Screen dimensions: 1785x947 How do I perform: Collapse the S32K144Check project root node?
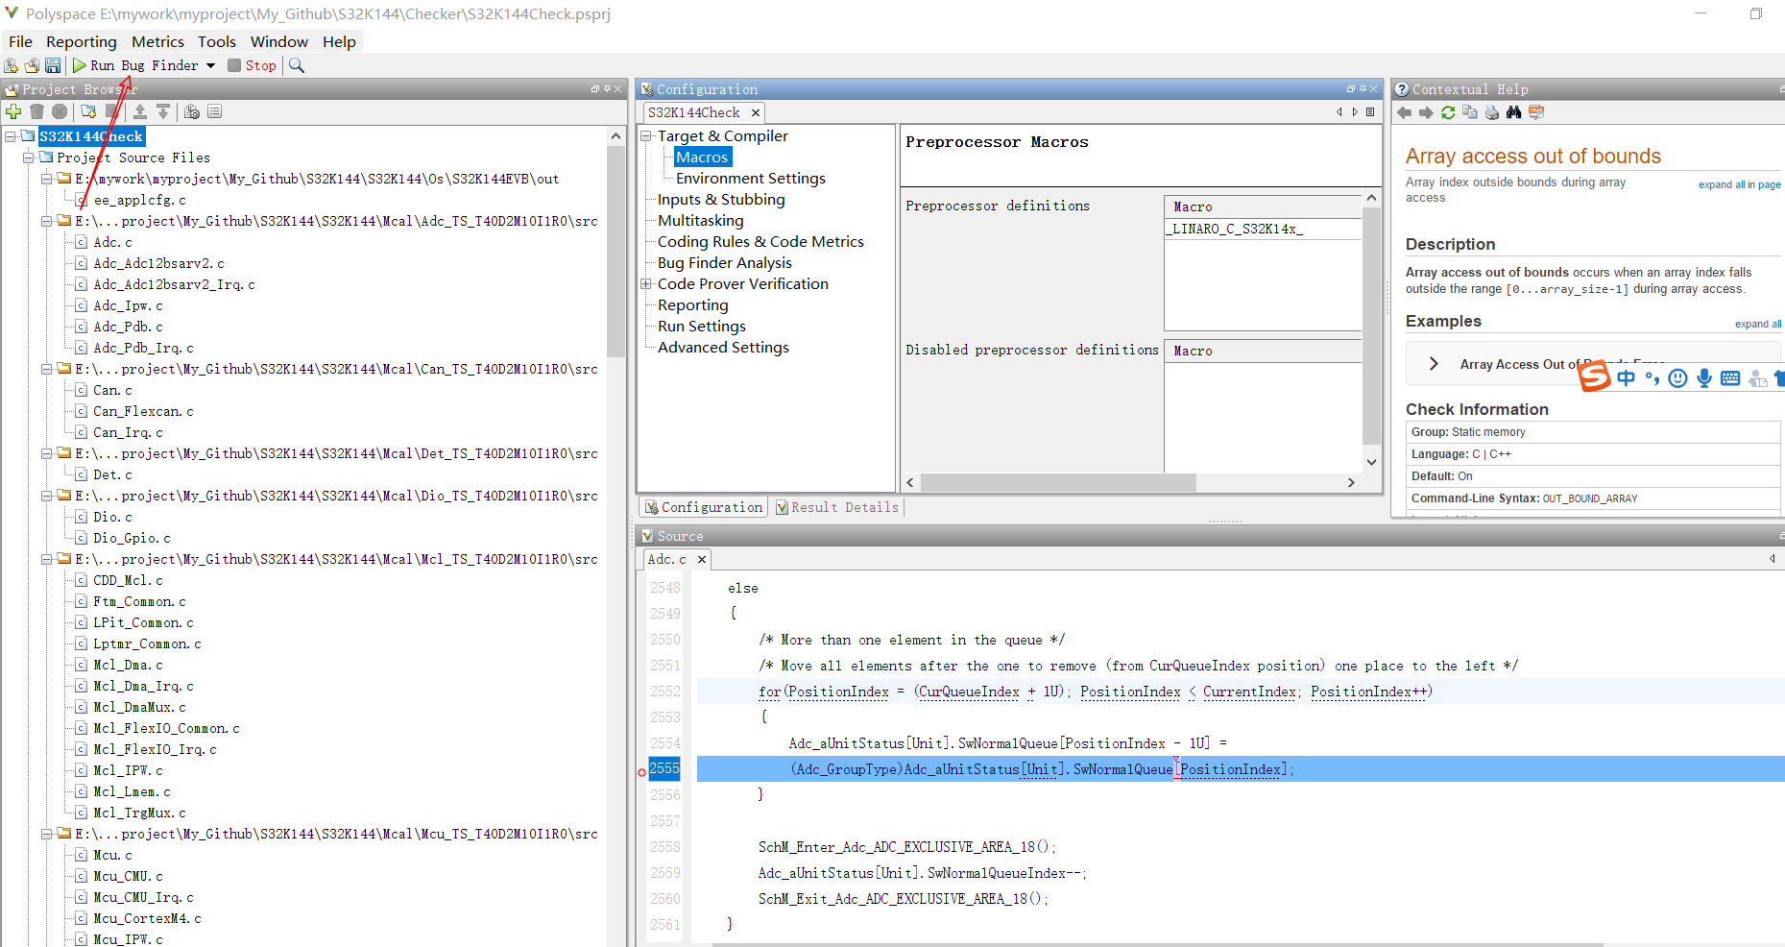[11, 136]
